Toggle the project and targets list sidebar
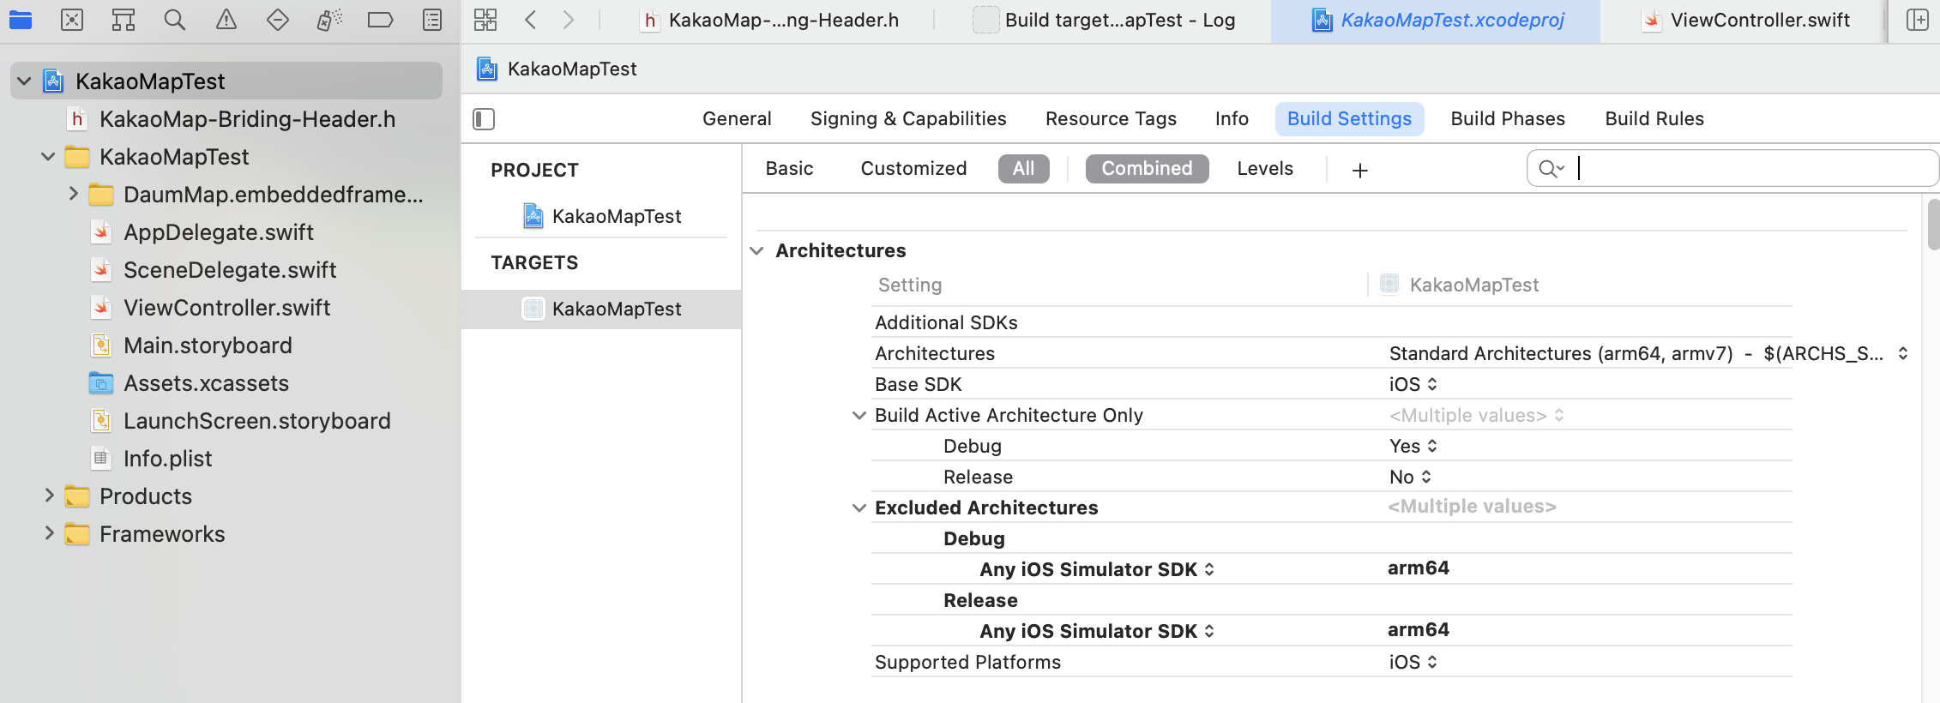Image resolution: width=1940 pixels, height=703 pixels. click(x=484, y=119)
